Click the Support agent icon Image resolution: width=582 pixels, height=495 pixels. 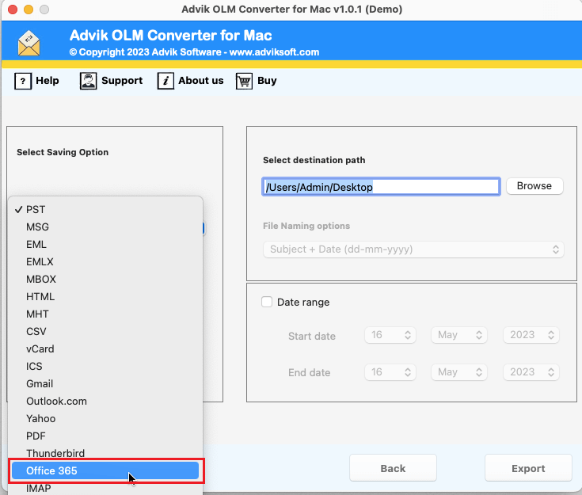pyautogui.click(x=88, y=81)
